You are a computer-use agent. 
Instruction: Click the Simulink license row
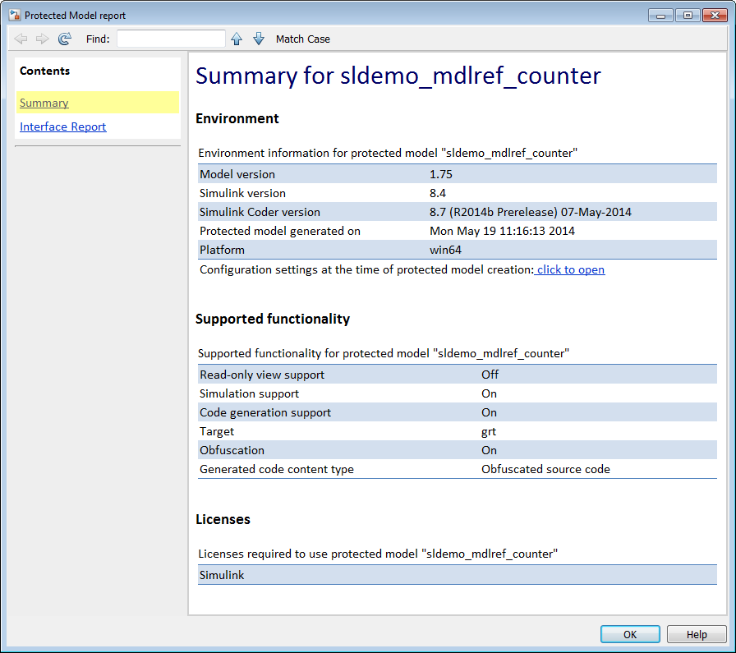458,575
